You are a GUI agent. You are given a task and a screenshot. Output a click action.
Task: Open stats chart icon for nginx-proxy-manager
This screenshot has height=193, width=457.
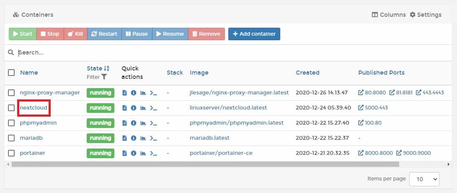click(143, 93)
